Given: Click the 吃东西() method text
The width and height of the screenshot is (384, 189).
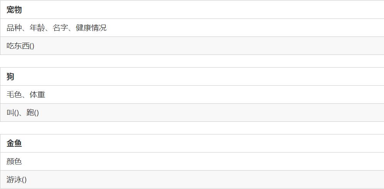Looking at the screenshot, I should pyautogui.click(x=20, y=46).
